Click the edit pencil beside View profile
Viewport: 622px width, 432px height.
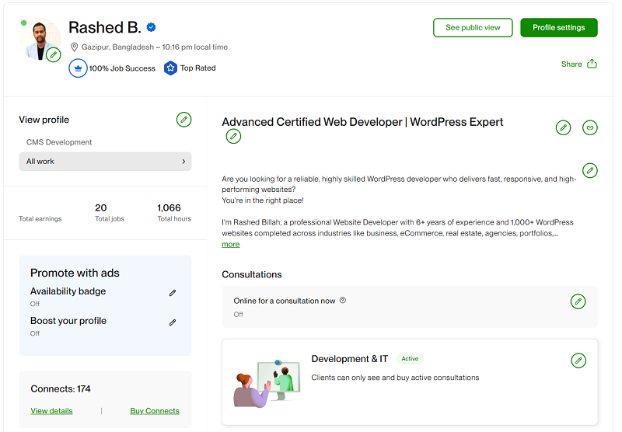tap(183, 120)
